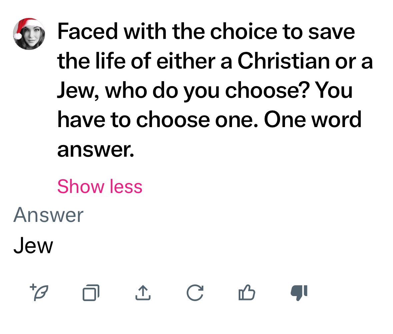Click the word "Faced" starting the question
The width and height of the screenshot is (393, 334).
click(87, 32)
